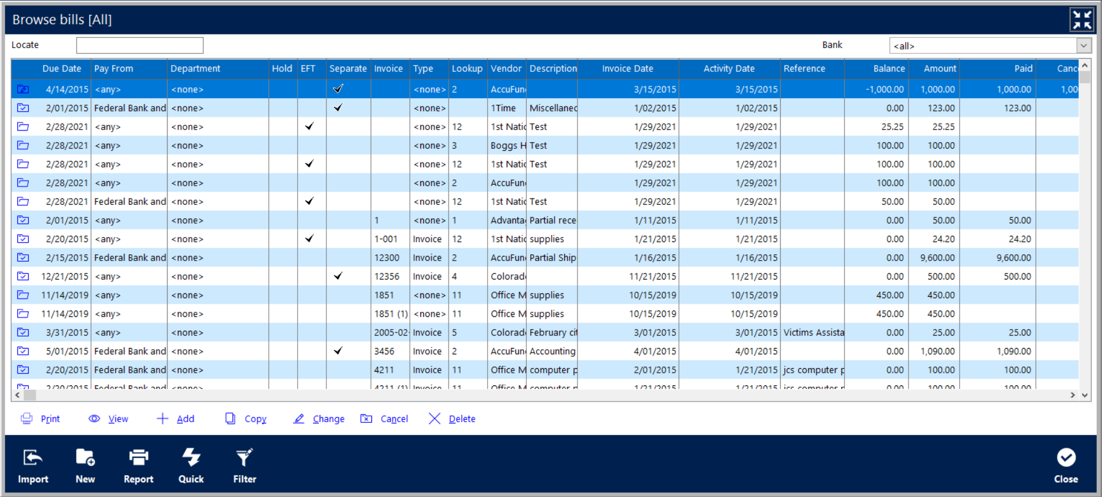Click the Delete link
The image size is (1102, 497).
(x=462, y=419)
